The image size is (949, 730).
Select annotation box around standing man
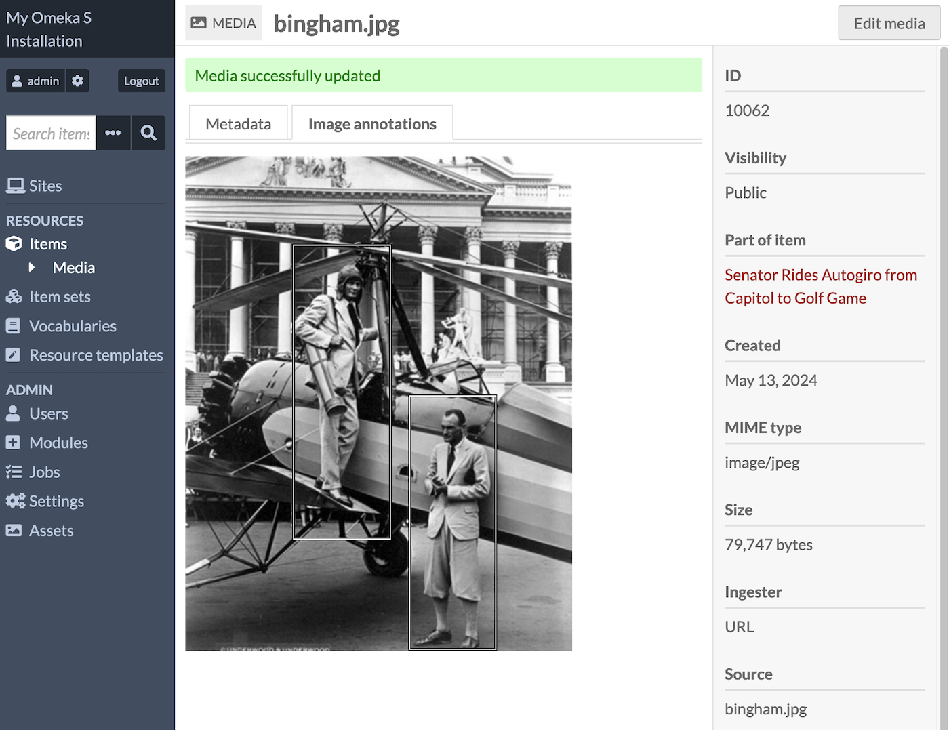(453, 523)
